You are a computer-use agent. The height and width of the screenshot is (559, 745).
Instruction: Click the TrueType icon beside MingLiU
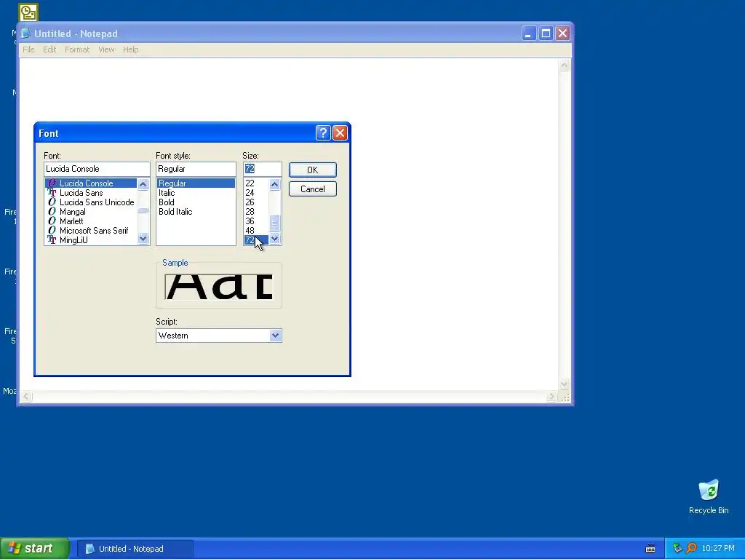click(52, 240)
